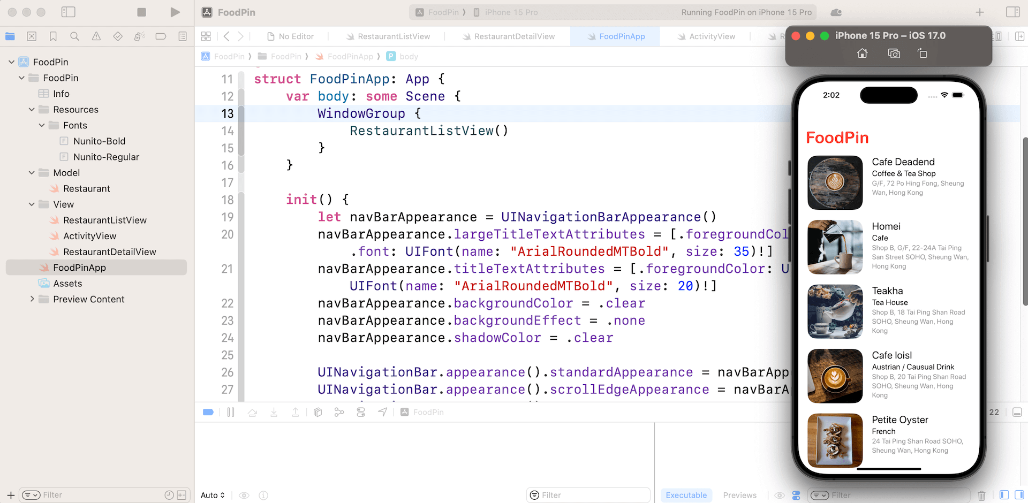This screenshot has height=503, width=1028.
Task: Open the Find navigator search icon
Action: click(x=74, y=36)
